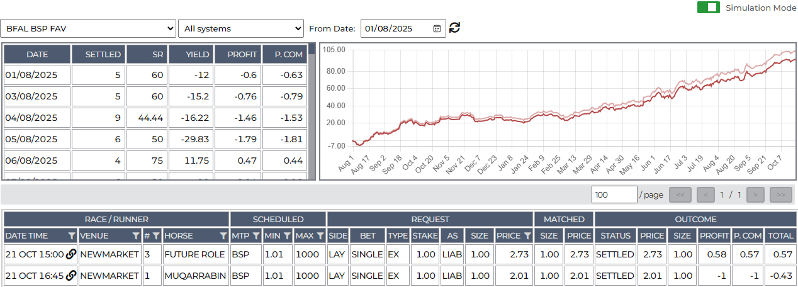Viewport: 798px width, 287px height.
Task: Click the SIDE column header
Action: 338,235
